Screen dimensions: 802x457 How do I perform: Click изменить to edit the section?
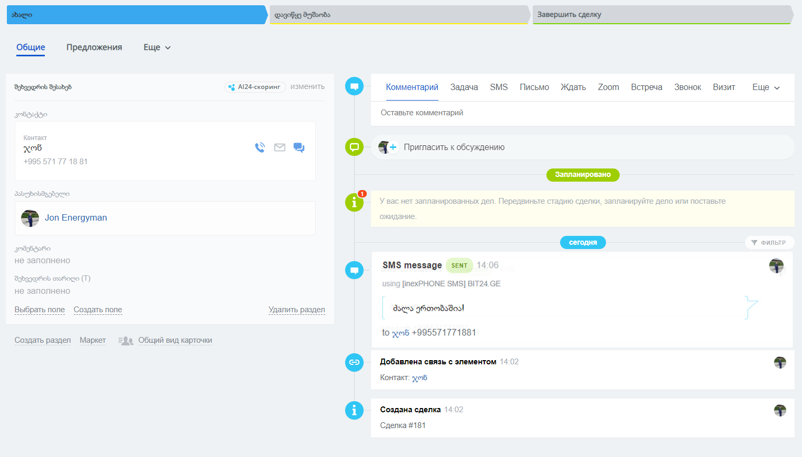pyautogui.click(x=308, y=87)
